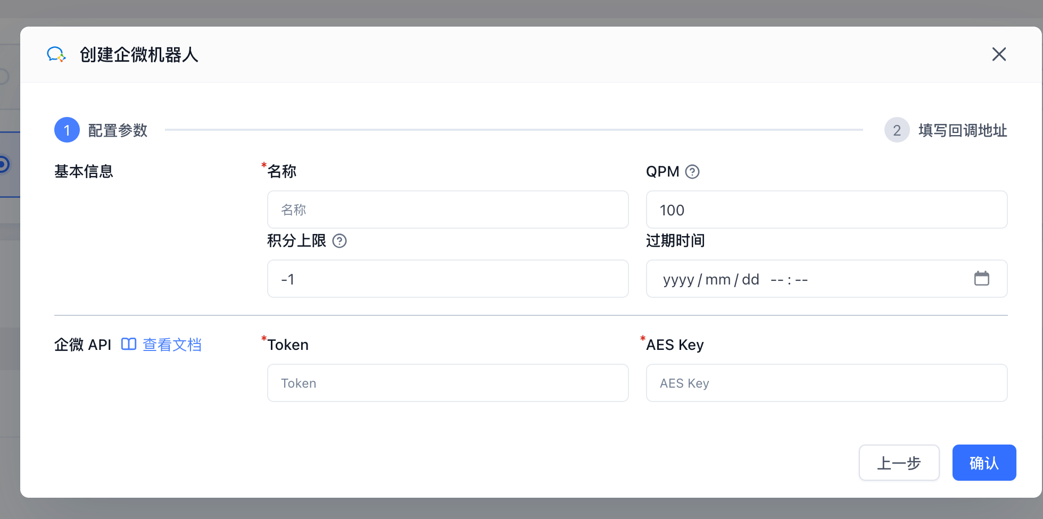This screenshot has width=1043, height=519.
Task: Click the 填写回调地址 step label
Action: (x=962, y=130)
